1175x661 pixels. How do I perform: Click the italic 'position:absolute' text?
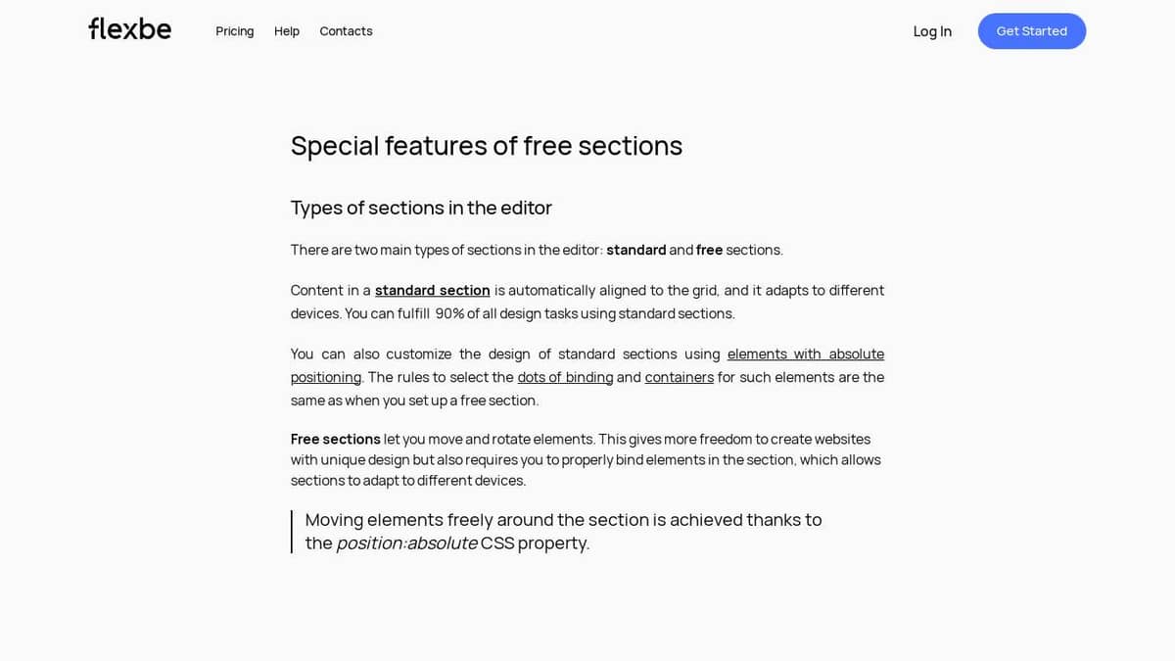point(406,543)
